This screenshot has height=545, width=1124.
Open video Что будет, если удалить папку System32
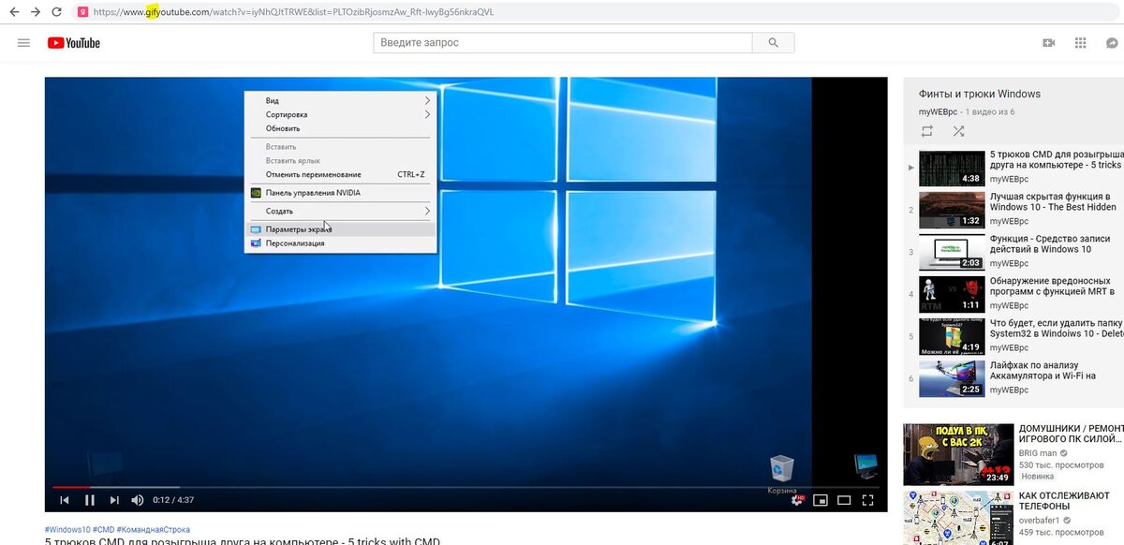pyautogui.click(x=1057, y=328)
